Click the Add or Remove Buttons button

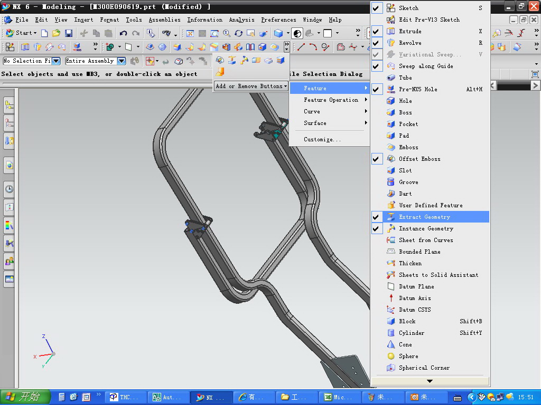pos(251,86)
